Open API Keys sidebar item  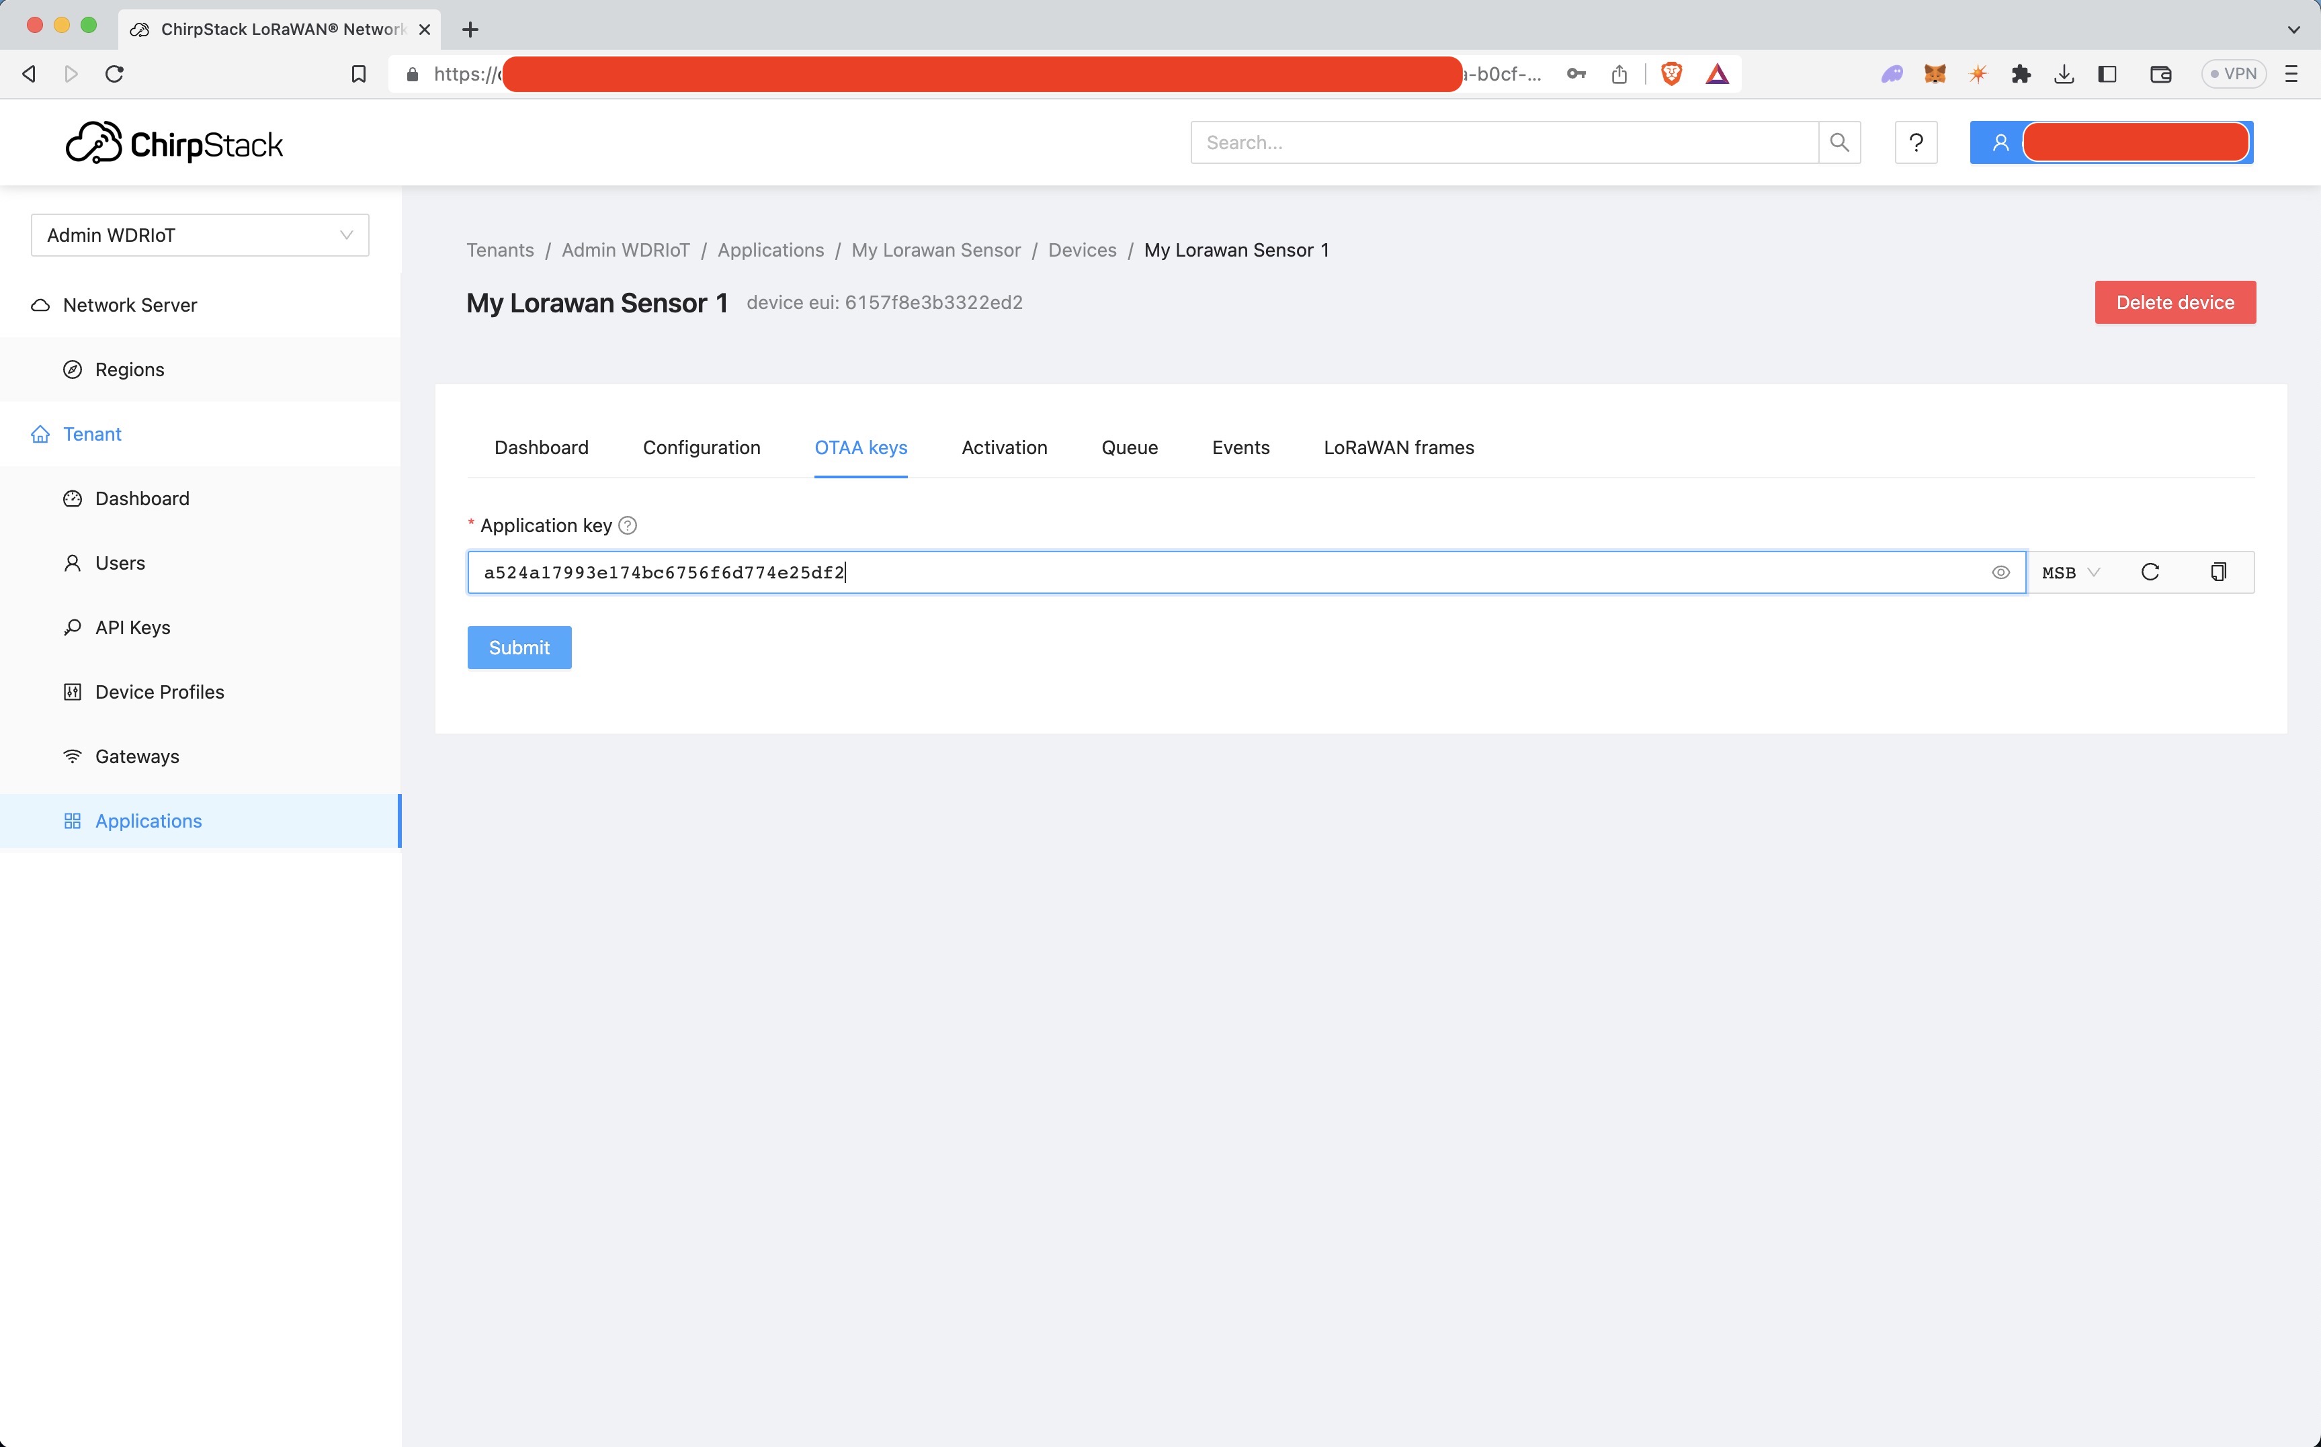(132, 628)
